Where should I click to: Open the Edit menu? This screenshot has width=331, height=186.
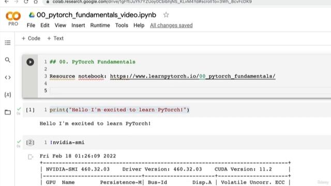click(45, 25)
